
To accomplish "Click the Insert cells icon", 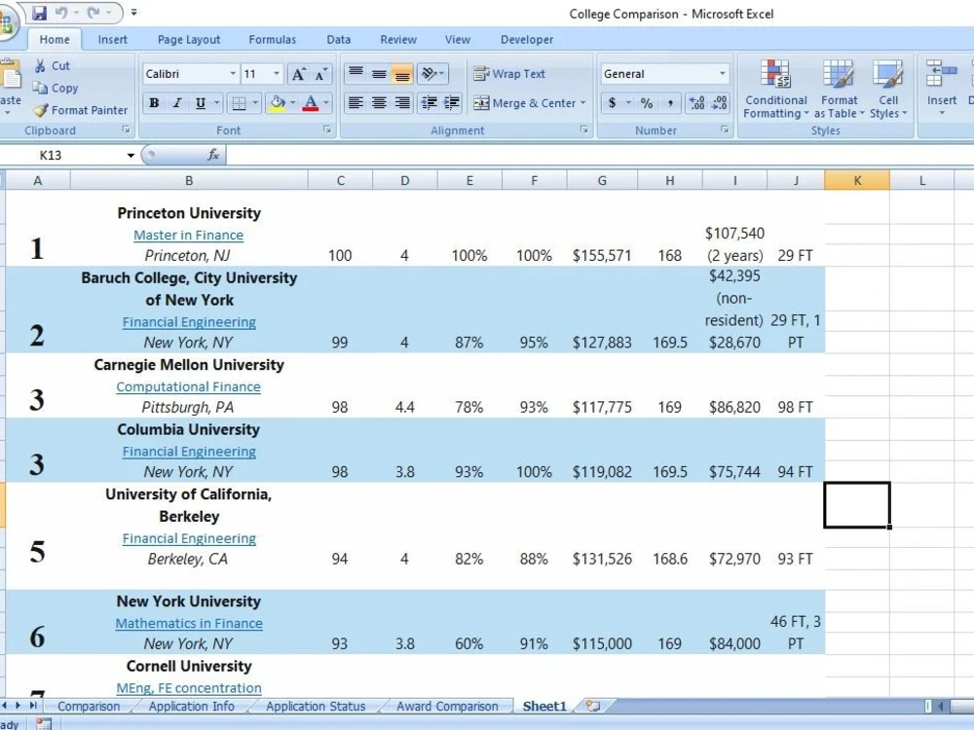I will click(941, 75).
